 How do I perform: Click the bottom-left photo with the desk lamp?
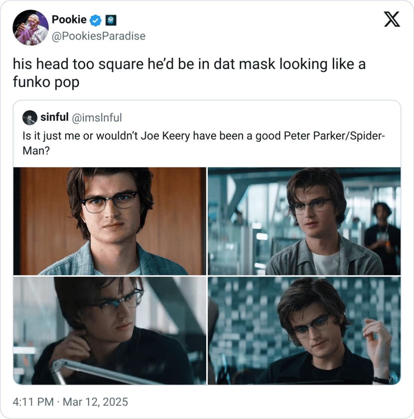point(109,331)
